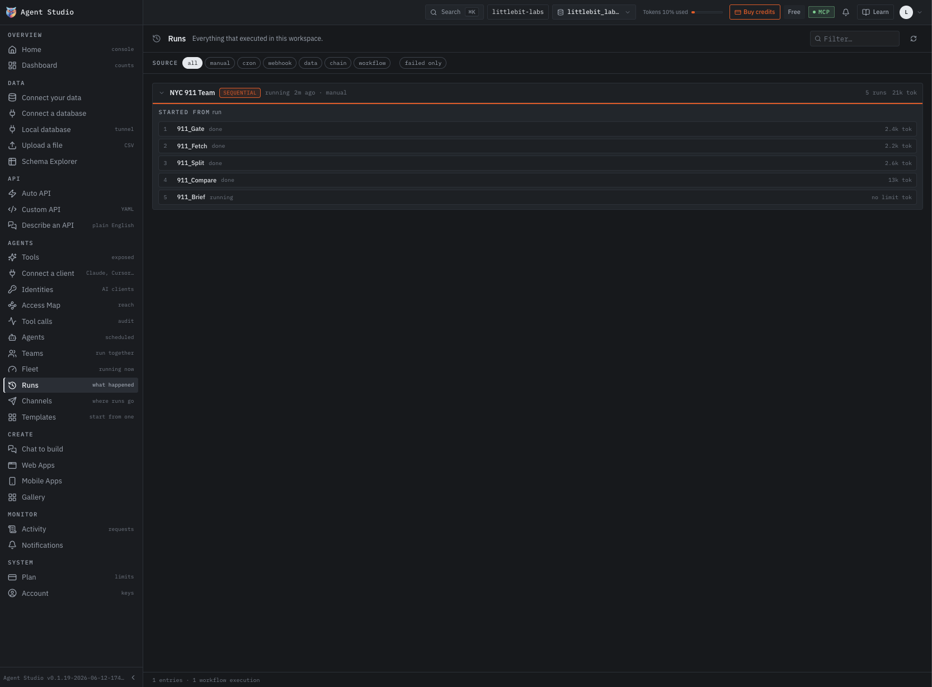932x687 pixels.
Task: Click the Auto API lightning icon
Action: pos(12,194)
